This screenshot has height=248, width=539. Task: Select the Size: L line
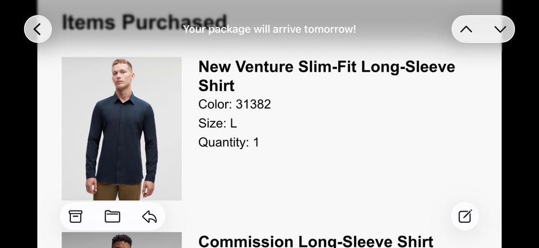(x=218, y=123)
